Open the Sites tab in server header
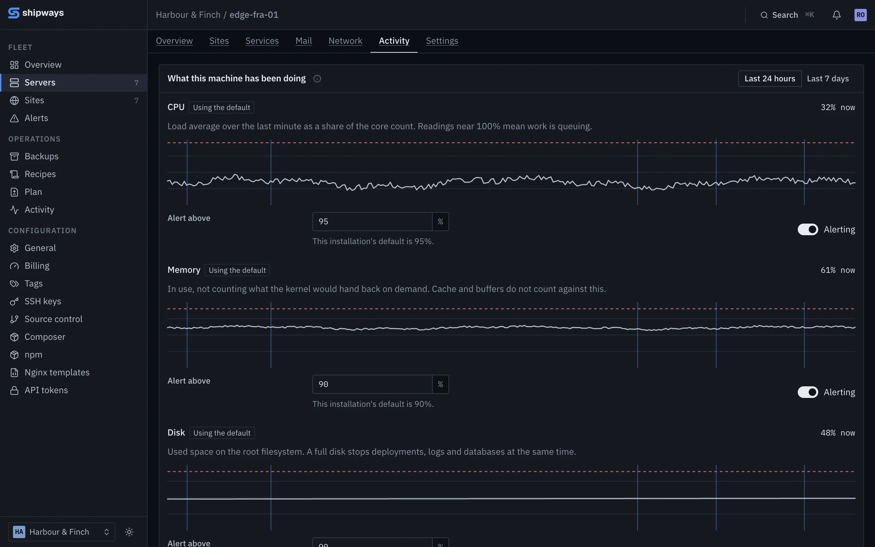Image resolution: width=875 pixels, height=547 pixels. (x=219, y=41)
